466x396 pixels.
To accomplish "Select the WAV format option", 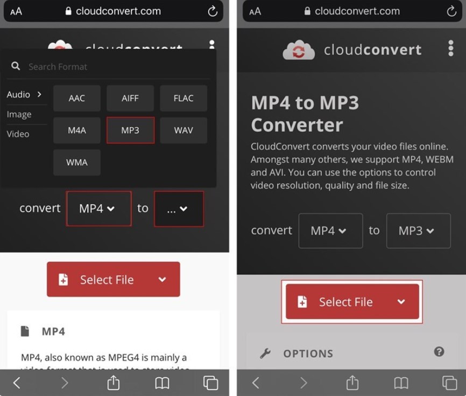I will (x=183, y=130).
